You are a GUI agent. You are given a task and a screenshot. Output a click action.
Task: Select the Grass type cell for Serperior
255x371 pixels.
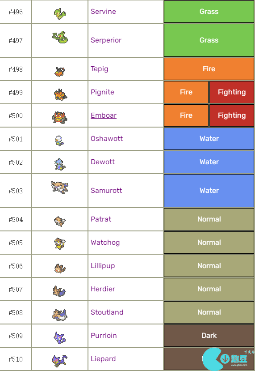209,40
